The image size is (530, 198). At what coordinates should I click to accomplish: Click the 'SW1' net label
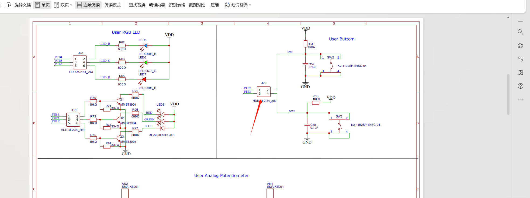290,52
